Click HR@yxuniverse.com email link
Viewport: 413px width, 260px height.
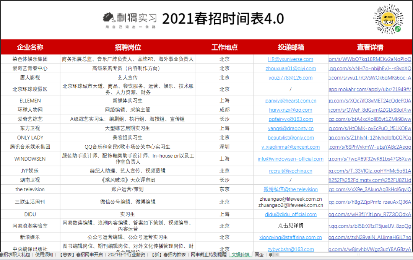[x=291, y=59]
